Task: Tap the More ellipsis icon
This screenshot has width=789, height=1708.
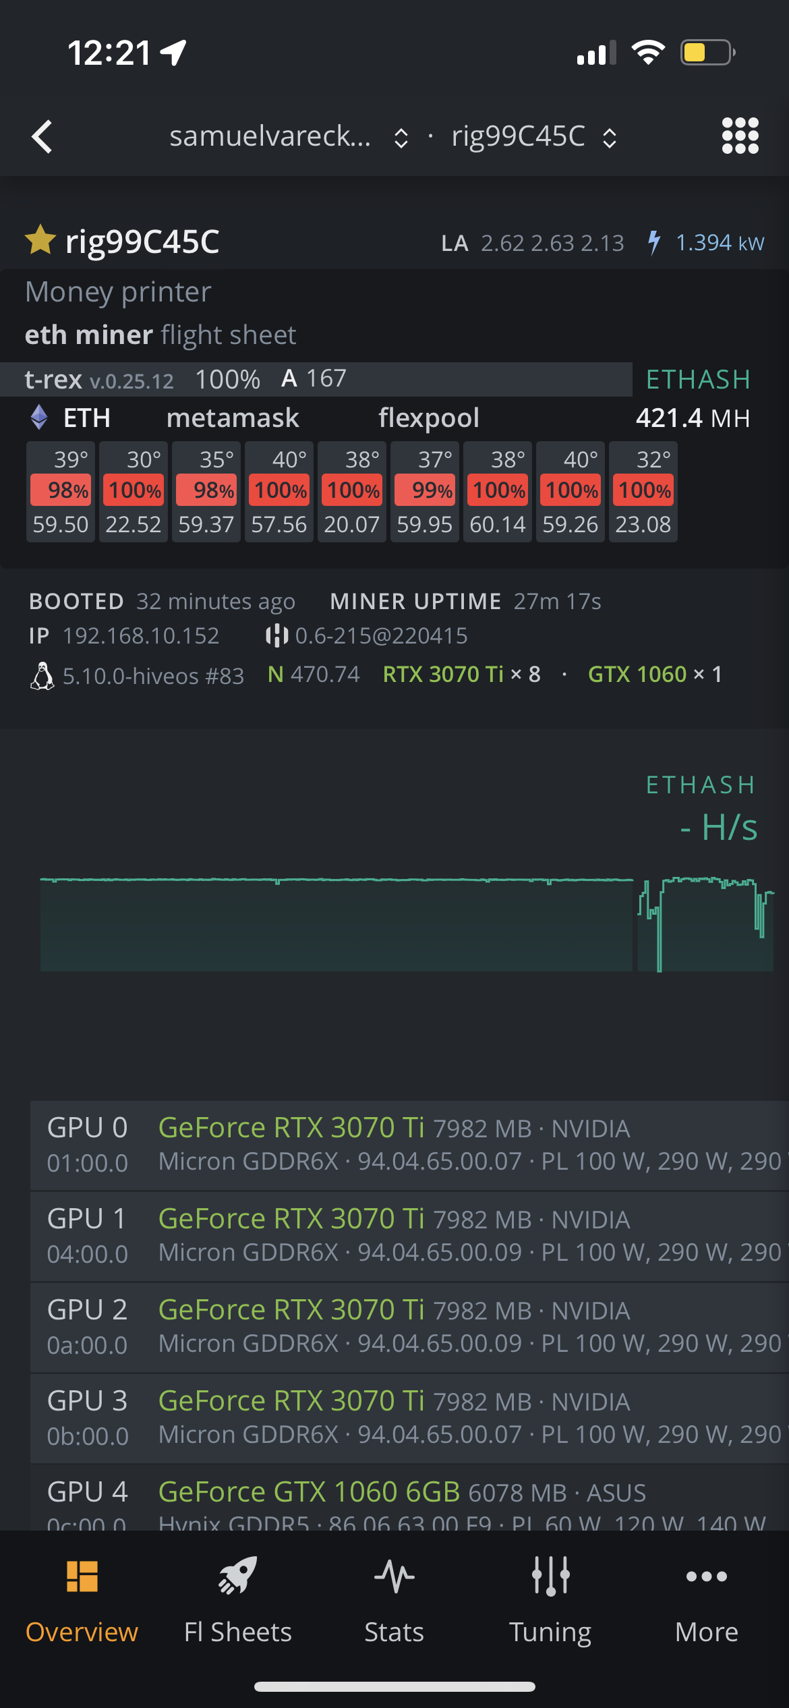Action: [705, 1577]
